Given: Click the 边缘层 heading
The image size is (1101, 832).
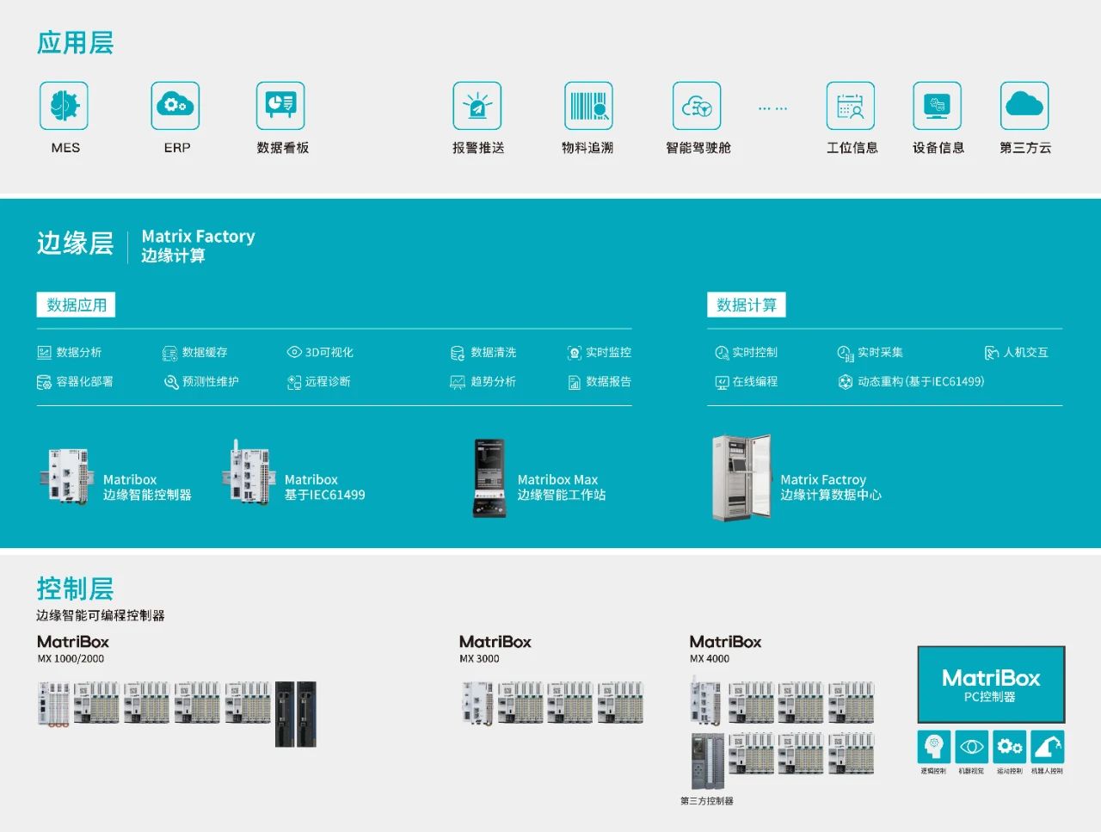Looking at the screenshot, I should coord(75,243).
